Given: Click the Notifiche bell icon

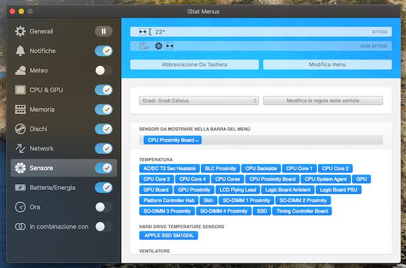Looking at the screenshot, I should [x=20, y=51].
